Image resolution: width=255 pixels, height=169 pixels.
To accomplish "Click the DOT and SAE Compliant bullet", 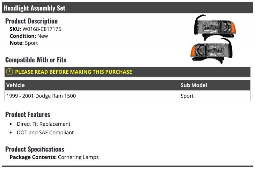I will pyautogui.click(x=45, y=132).
